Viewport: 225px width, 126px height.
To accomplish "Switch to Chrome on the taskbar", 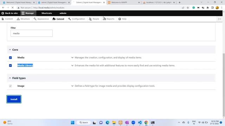I will pos(146,122).
